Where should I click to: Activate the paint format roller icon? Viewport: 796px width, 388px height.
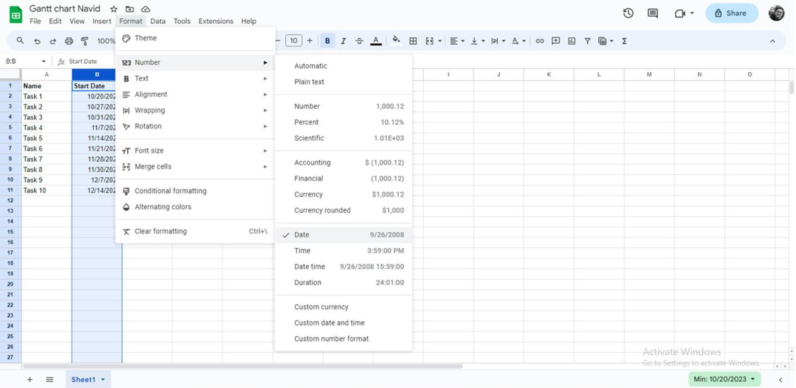[85, 41]
